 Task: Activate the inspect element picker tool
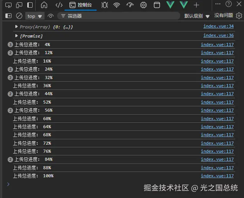(8, 5)
